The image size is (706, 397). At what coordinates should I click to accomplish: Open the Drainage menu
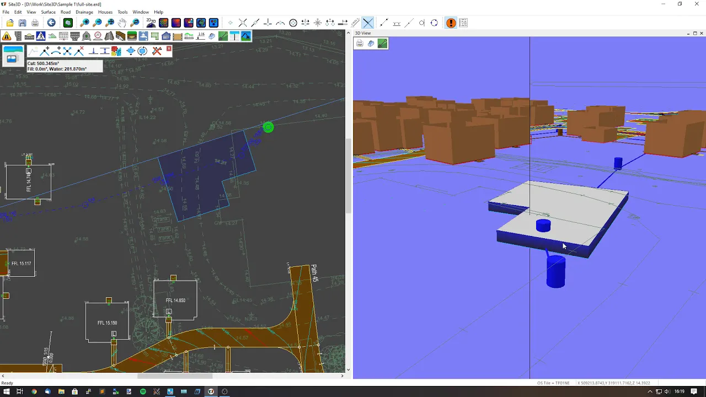[84, 12]
